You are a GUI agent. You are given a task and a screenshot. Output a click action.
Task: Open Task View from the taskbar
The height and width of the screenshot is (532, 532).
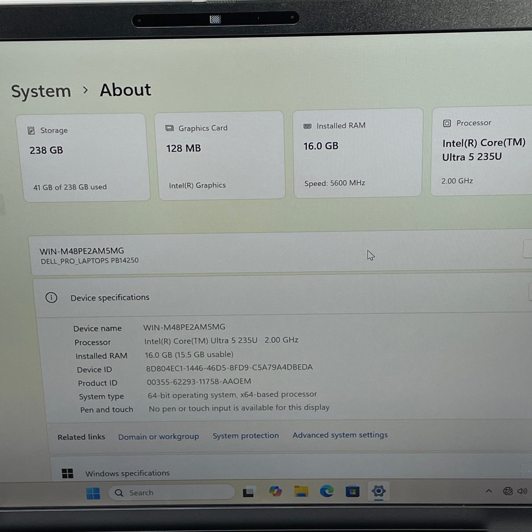(x=248, y=492)
